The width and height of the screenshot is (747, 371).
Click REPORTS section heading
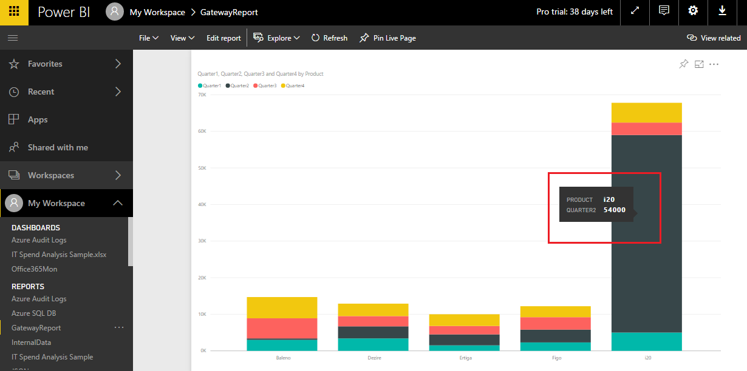28,287
